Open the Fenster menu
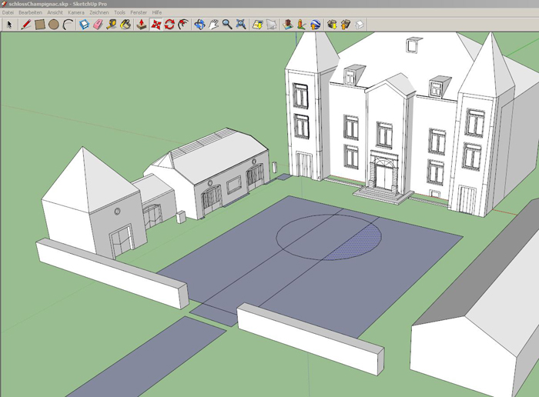This screenshot has width=539, height=397. point(139,13)
